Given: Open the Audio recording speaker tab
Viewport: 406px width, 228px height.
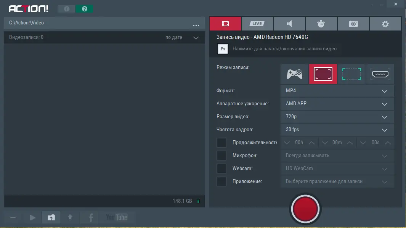Looking at the screenshot, I should point(289,24).
